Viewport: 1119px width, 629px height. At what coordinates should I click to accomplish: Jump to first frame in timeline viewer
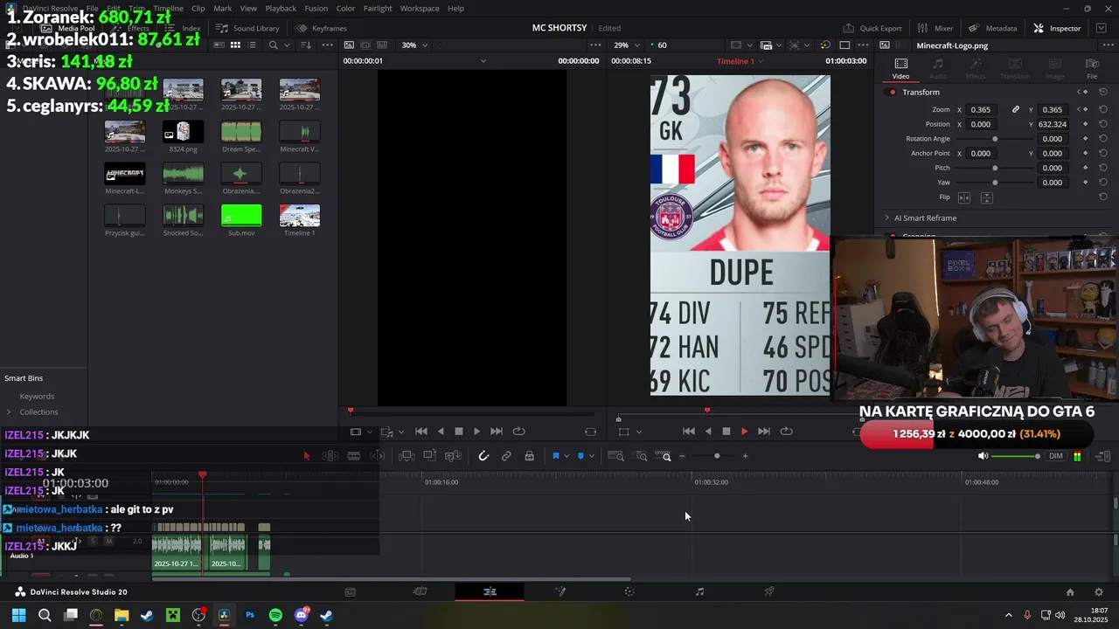tap(689, 432)
